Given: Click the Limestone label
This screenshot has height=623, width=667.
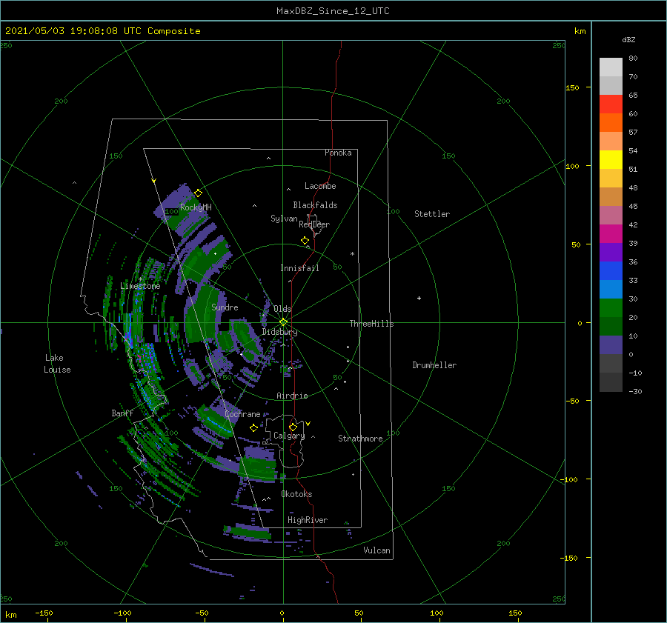Looking at the screenshot, I should pos(140,286).
